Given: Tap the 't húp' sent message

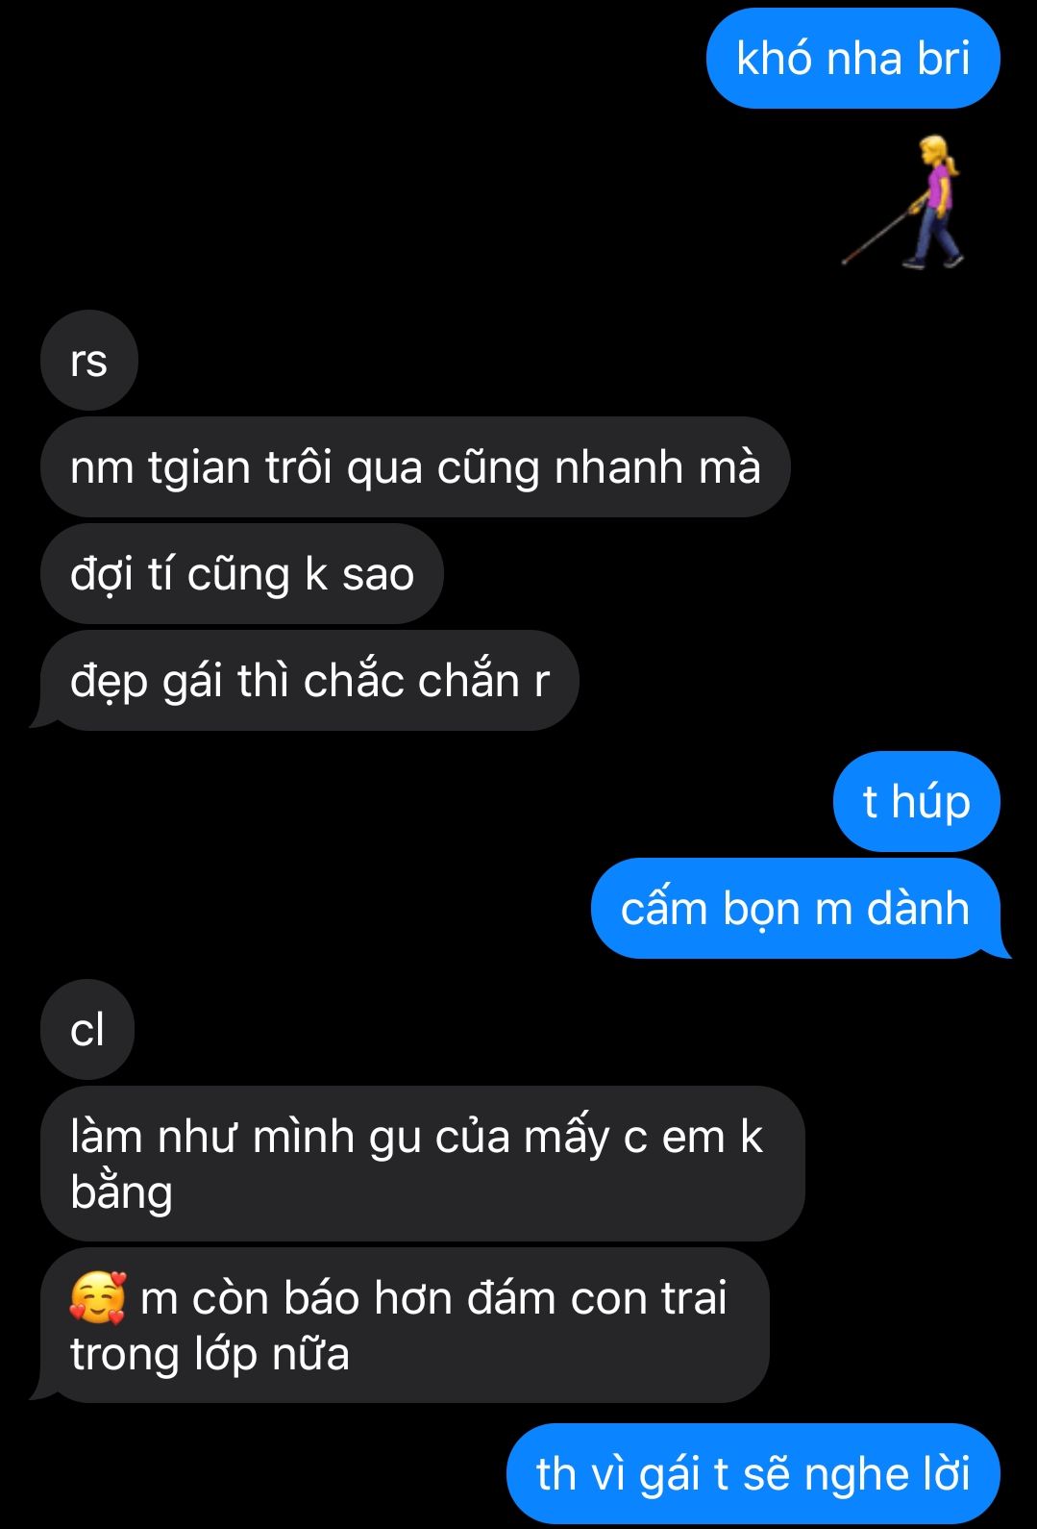Looking at the screenshot, I should coord(917,802).
